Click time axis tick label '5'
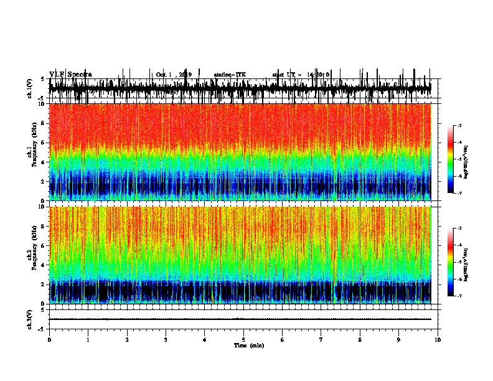 tap(243, 340)
